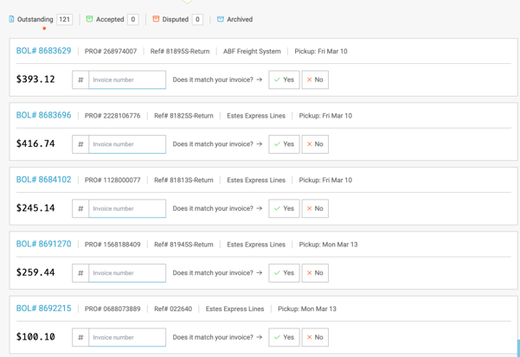Click the $245.14 amount
Screen dimensions: 520x357
(35, 208)
